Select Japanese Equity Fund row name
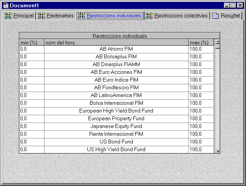This screenshot has width=246, height=186. [116, 126]
